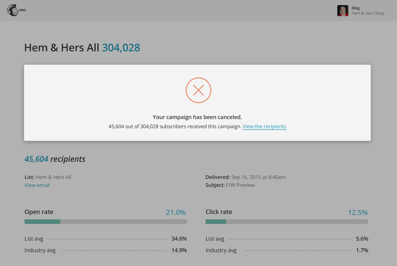Click the Click rate progress bar
This screenshot has width=397, height=266.
tap(286, 221)
